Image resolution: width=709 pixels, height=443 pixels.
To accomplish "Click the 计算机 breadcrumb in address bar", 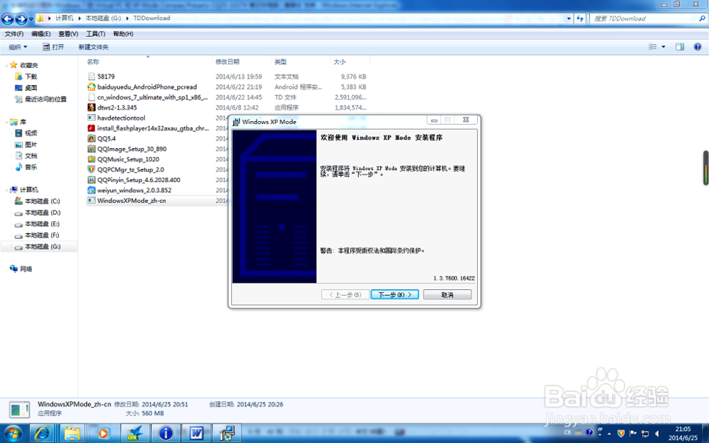I will tap(65, 18).
